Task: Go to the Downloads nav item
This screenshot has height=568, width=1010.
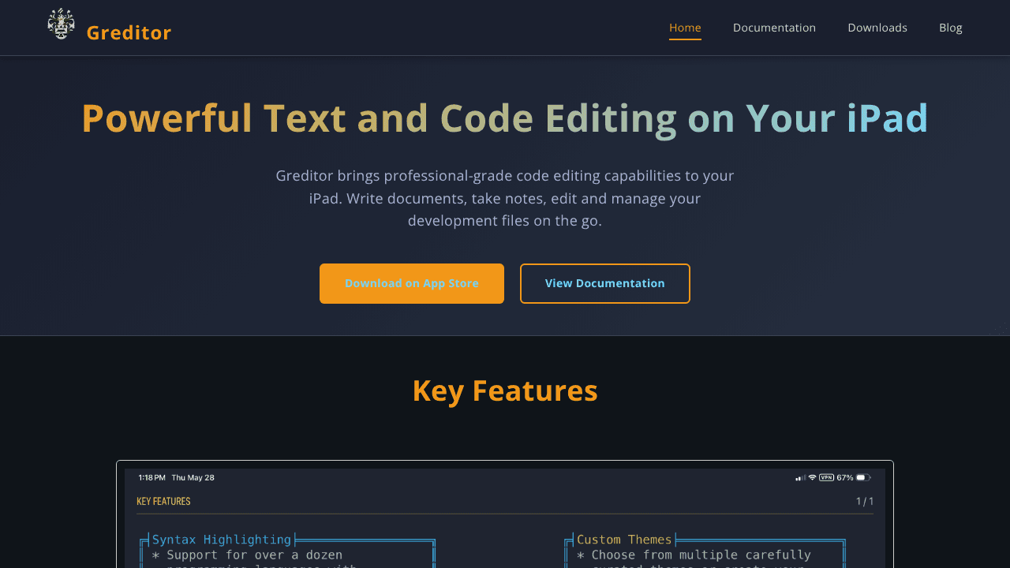Action: click(877, 28)
